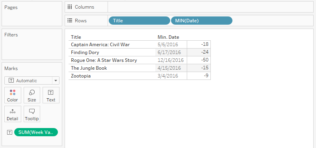Click the Title column header
This screenshot has height=148, width=316.
(x=76, y=37)
